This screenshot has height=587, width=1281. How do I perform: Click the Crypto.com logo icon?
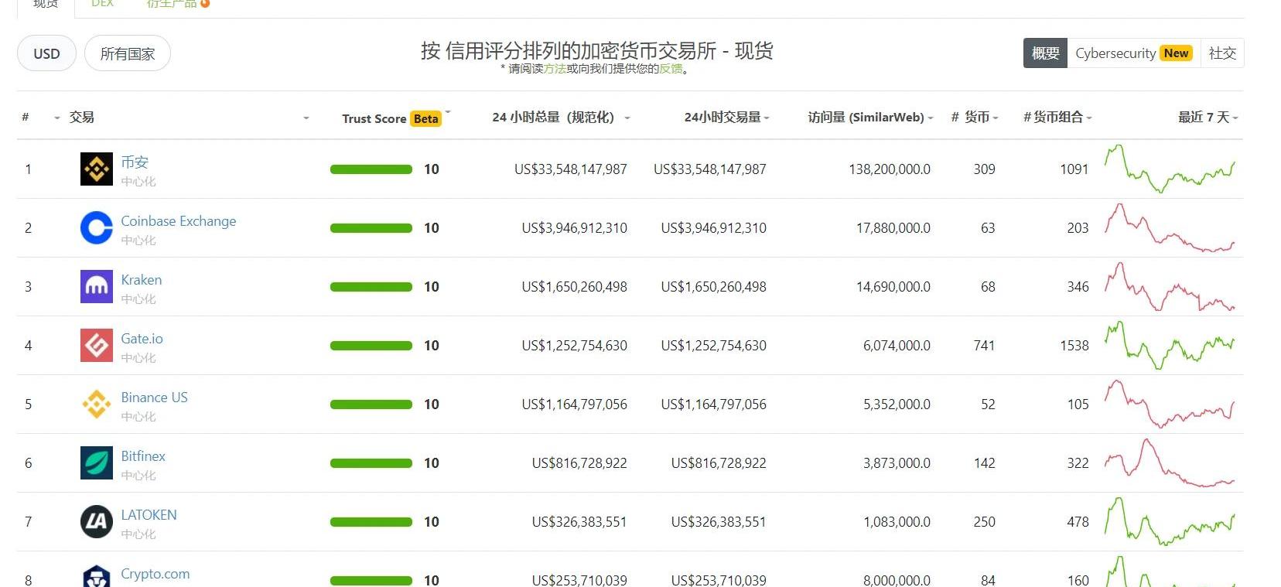click(x=97, y=576)
